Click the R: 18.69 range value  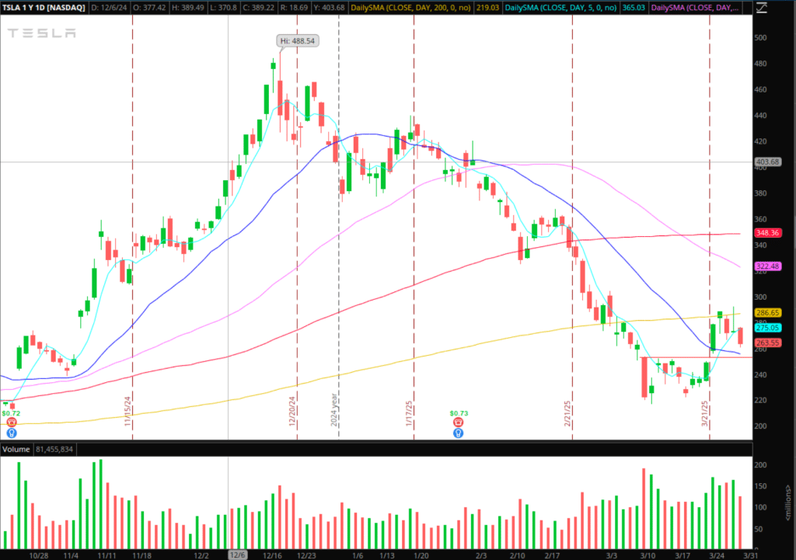tap(294, 8)
